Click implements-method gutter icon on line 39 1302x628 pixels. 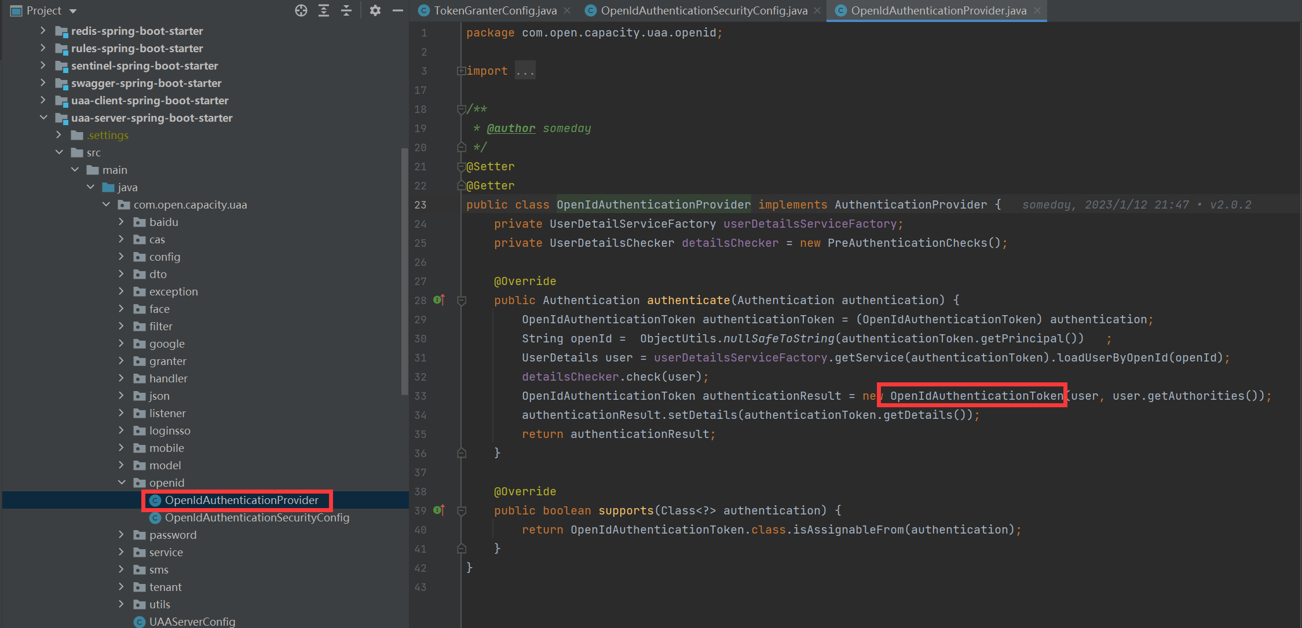pyautogui.click(x=439, y=510)
